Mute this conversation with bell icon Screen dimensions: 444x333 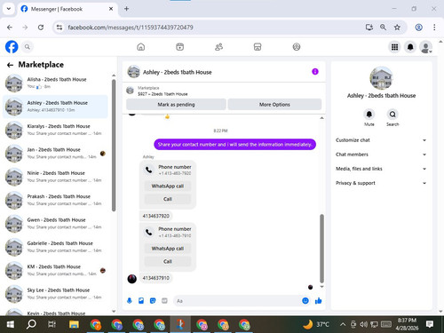coord(369,115)
